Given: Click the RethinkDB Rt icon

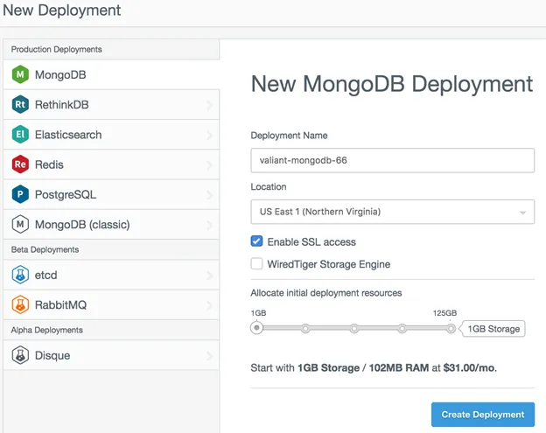Looking at the screenshot, I should pos(20,105).
